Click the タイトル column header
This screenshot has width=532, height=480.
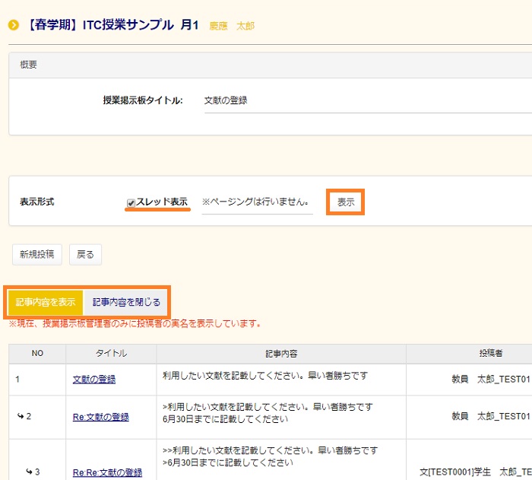[111, 354]
